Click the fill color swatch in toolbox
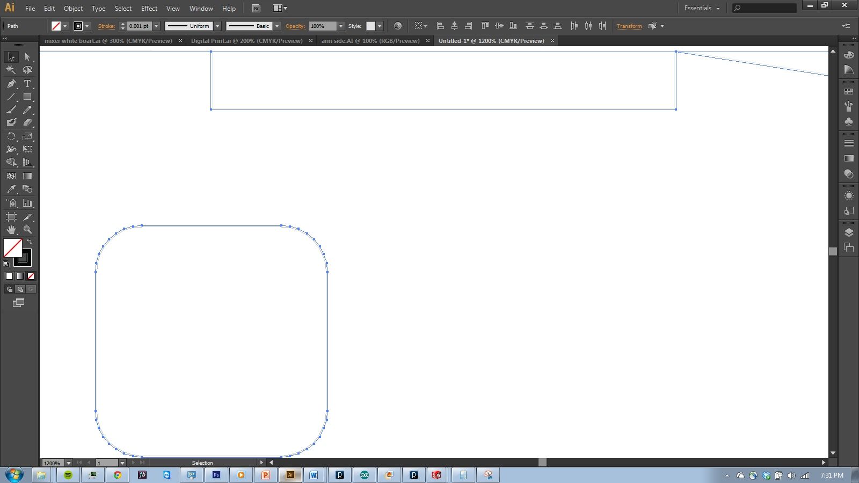859x483 pixels. [x=12, y=248]
